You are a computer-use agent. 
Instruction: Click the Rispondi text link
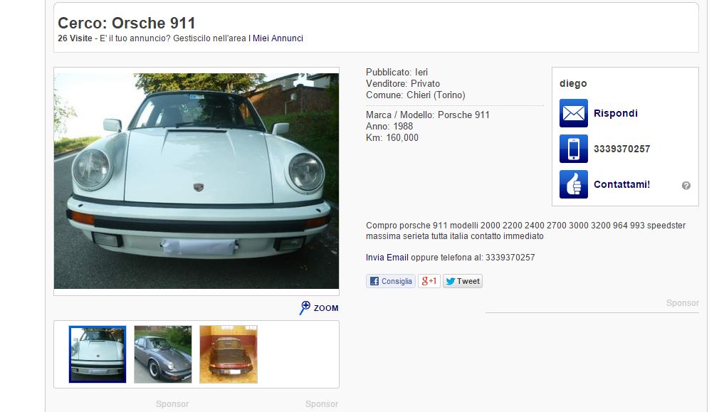(x=615, y=113)
